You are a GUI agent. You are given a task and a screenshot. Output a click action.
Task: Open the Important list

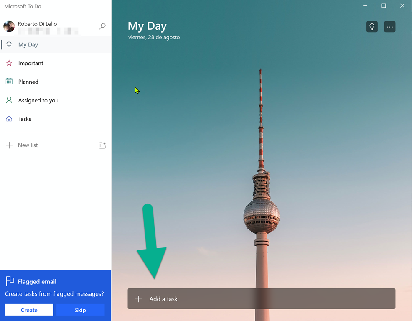pyautogui.click(x=31, y=63)
